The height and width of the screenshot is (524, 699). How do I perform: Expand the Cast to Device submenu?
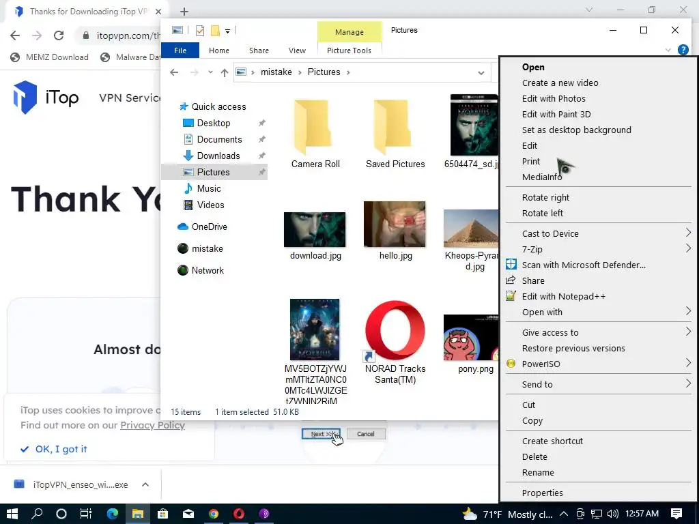tap(598, 233)
